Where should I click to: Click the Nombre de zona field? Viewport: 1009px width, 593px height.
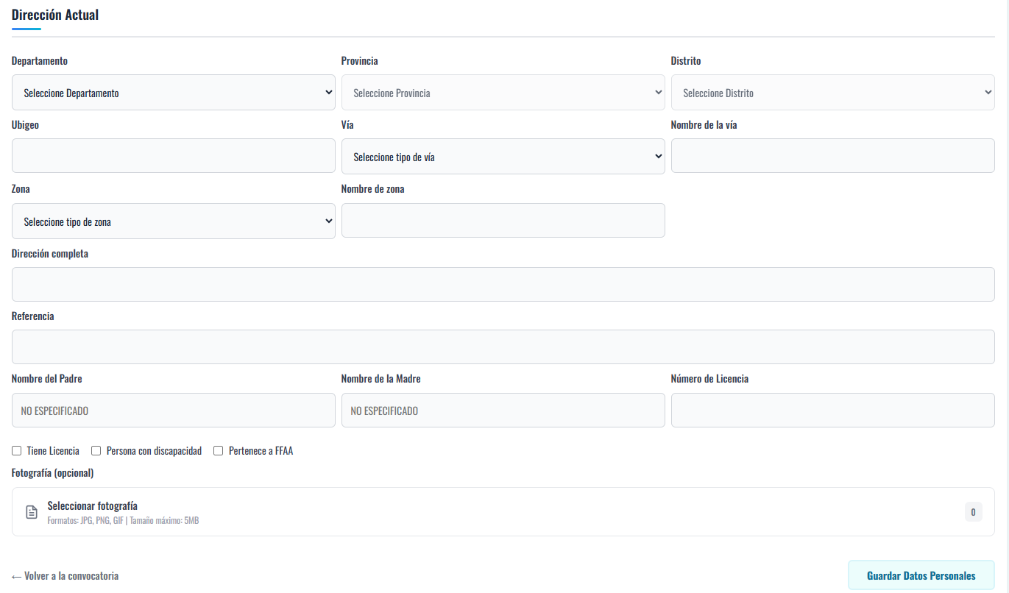[x=503, y=221]
